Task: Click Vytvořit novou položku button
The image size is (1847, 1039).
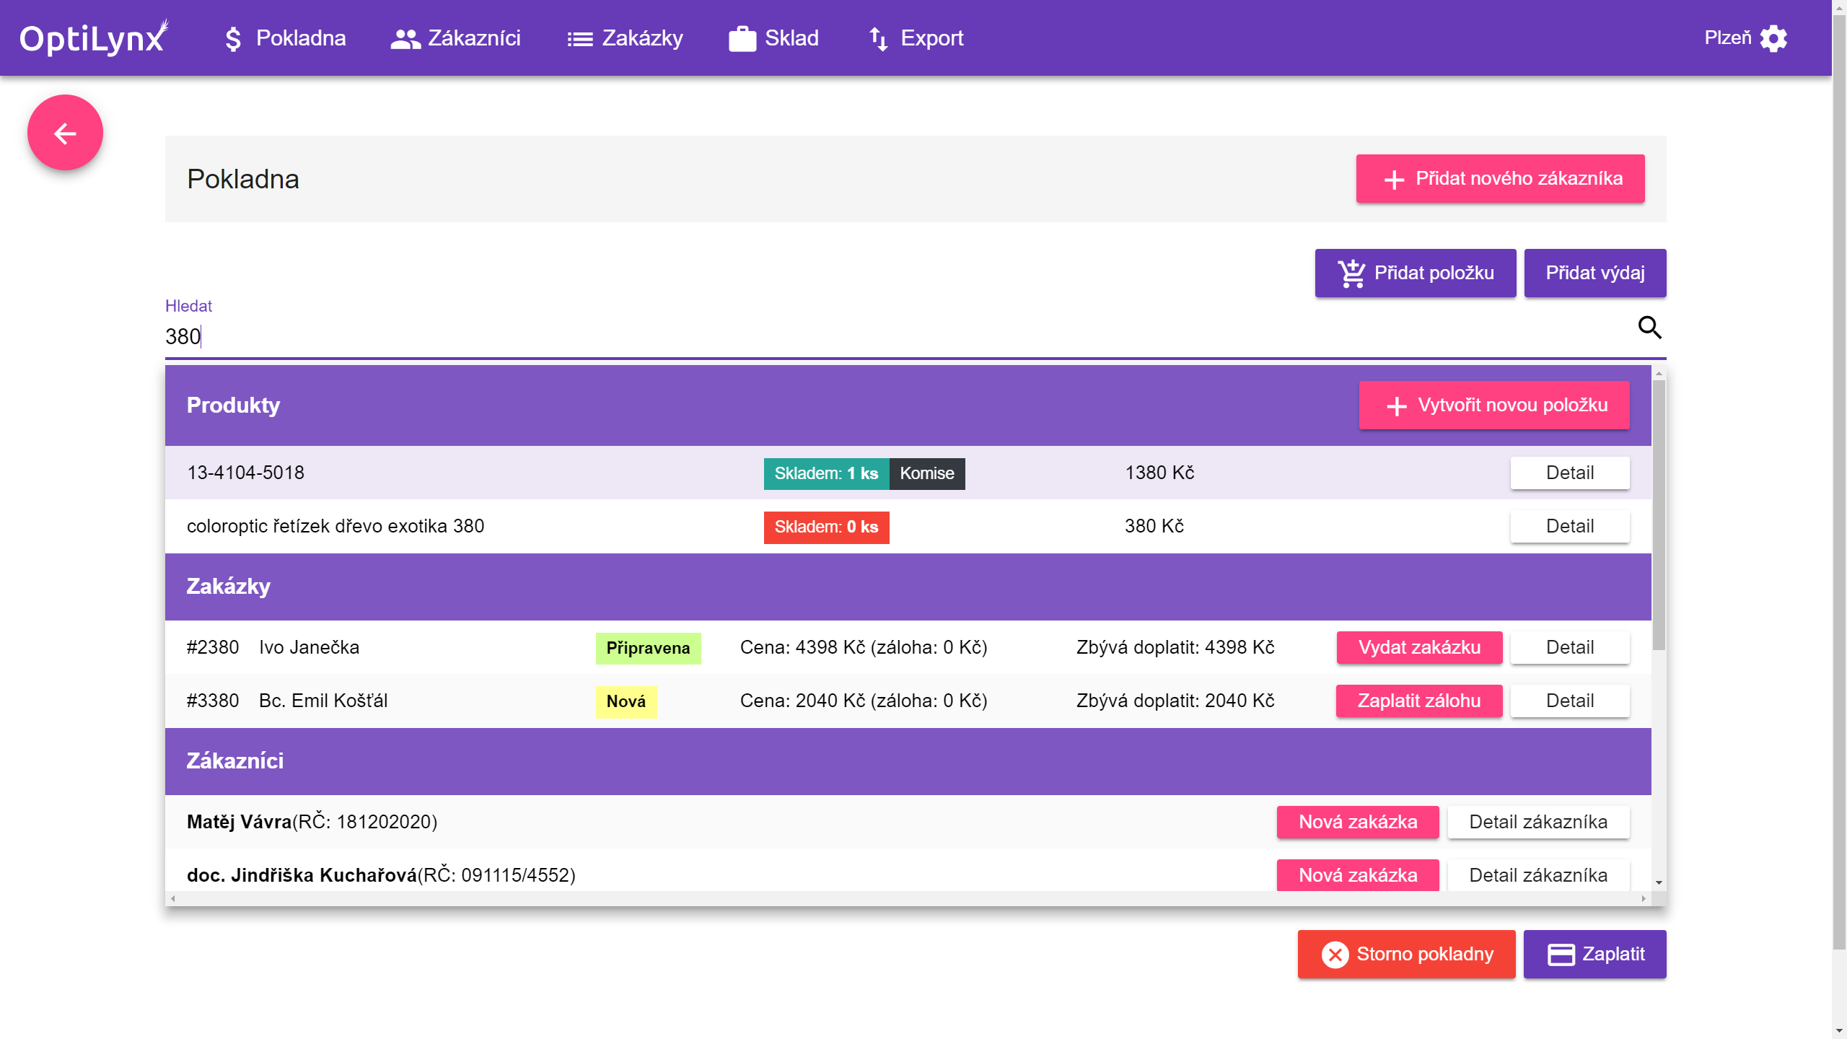Action: click(x=1493, y=405)
